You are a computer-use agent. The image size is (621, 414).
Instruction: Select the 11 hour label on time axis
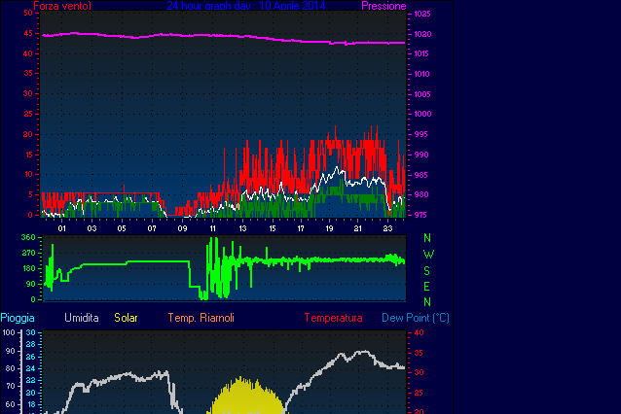(212, 228)
